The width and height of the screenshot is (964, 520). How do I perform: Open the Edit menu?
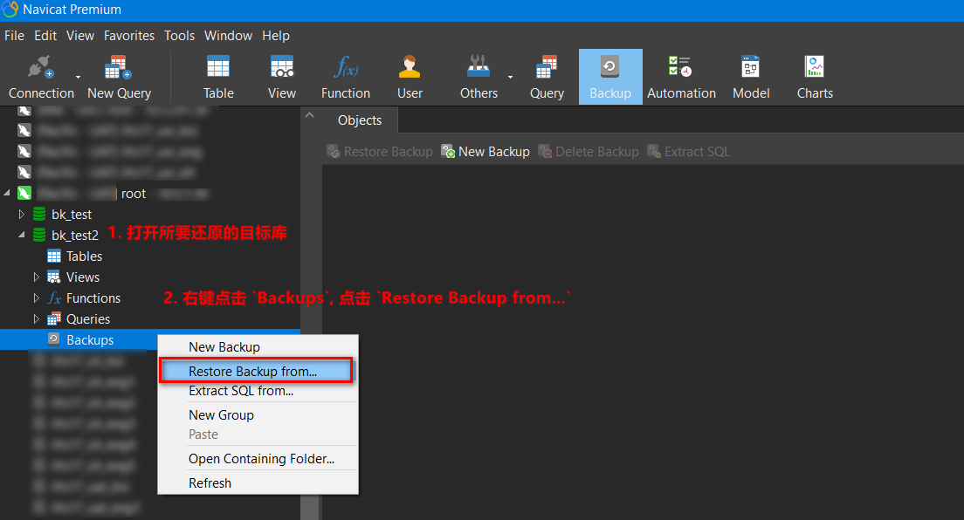click(45, 36)
